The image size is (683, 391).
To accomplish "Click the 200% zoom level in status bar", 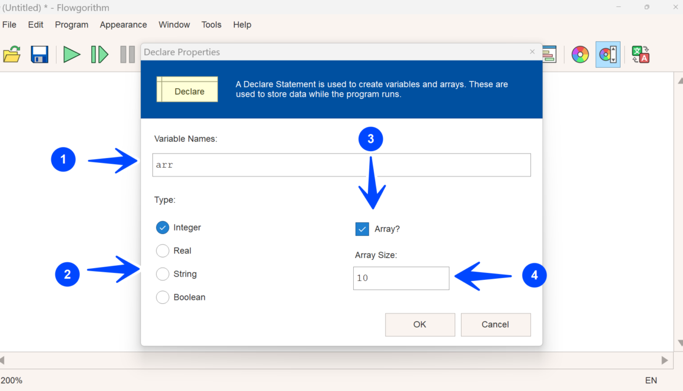I will tap(11, 380).
